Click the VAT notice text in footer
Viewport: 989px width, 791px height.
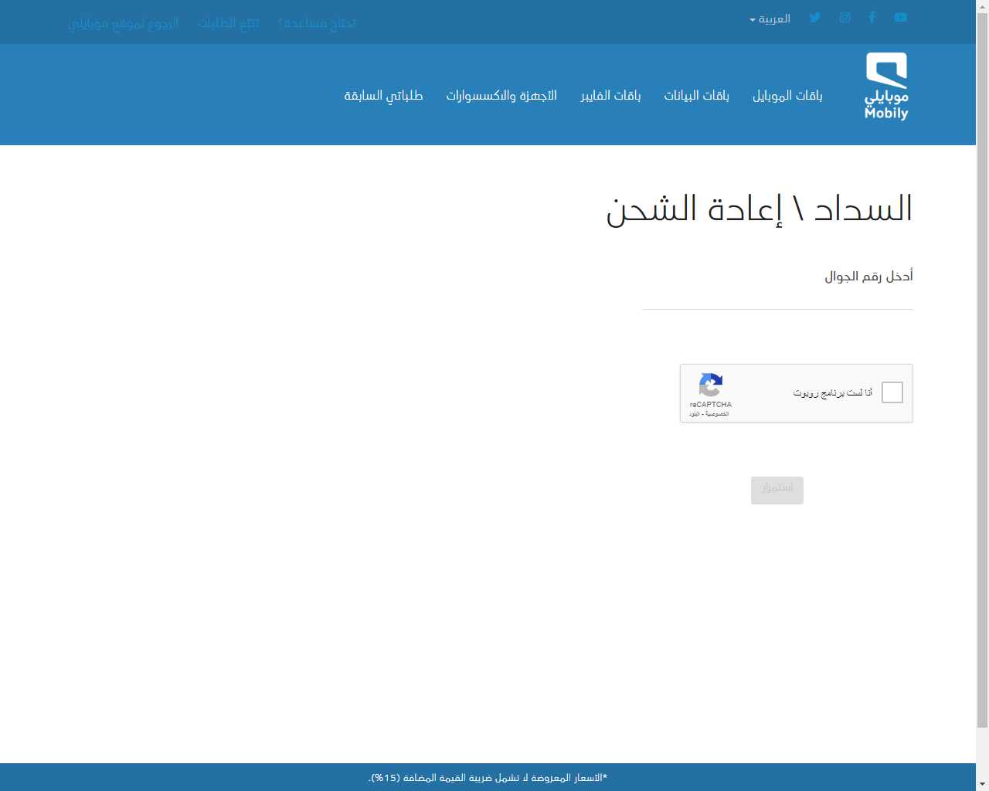click(x=488, y=778)
